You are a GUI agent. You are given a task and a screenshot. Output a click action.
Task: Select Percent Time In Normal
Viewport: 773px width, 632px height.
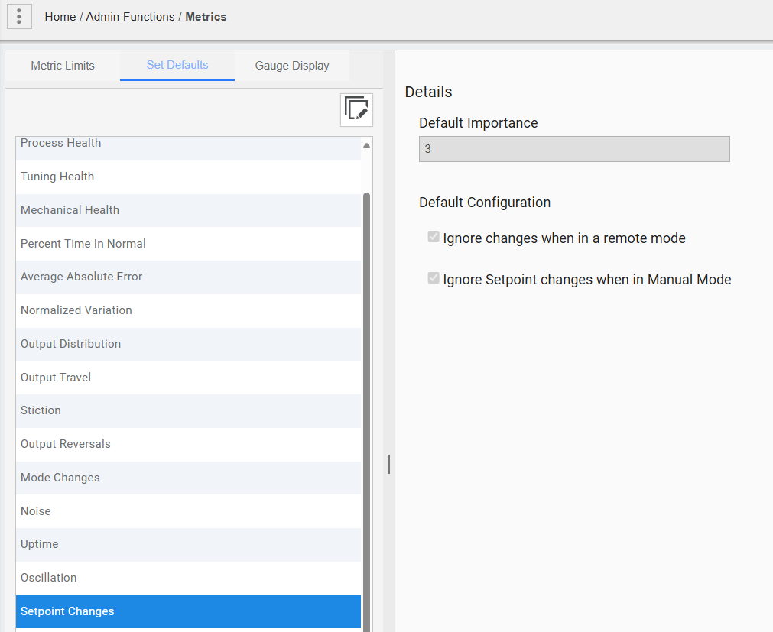[188, 244]
